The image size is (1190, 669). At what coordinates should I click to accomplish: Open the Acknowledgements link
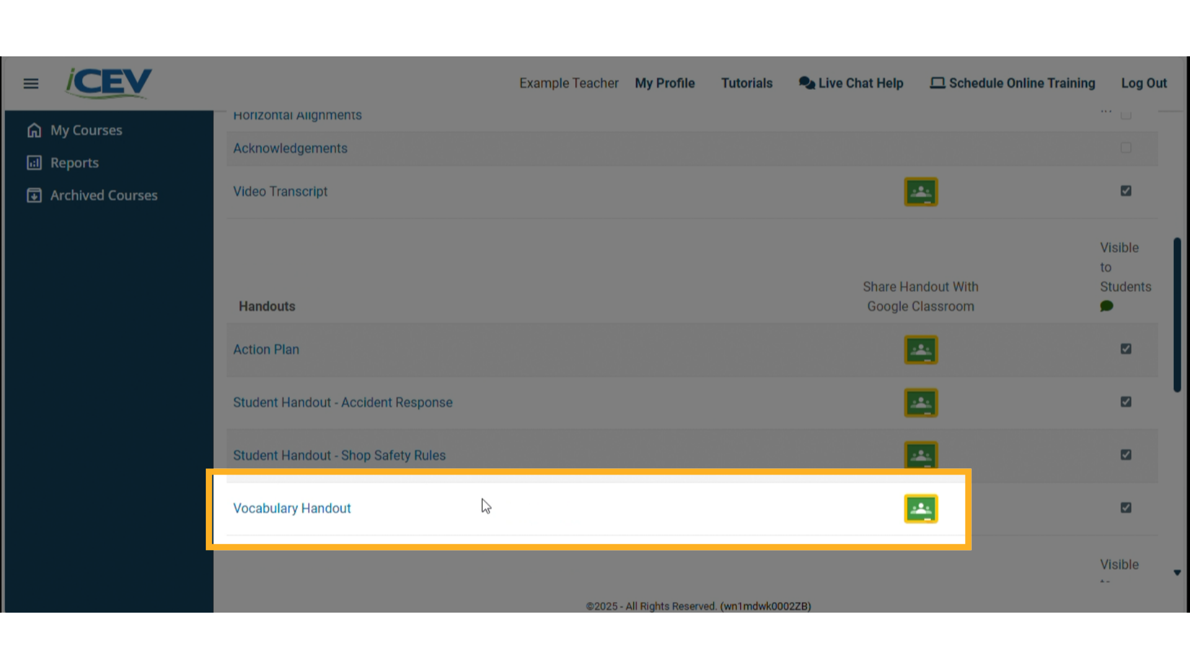tap(290, 149)
